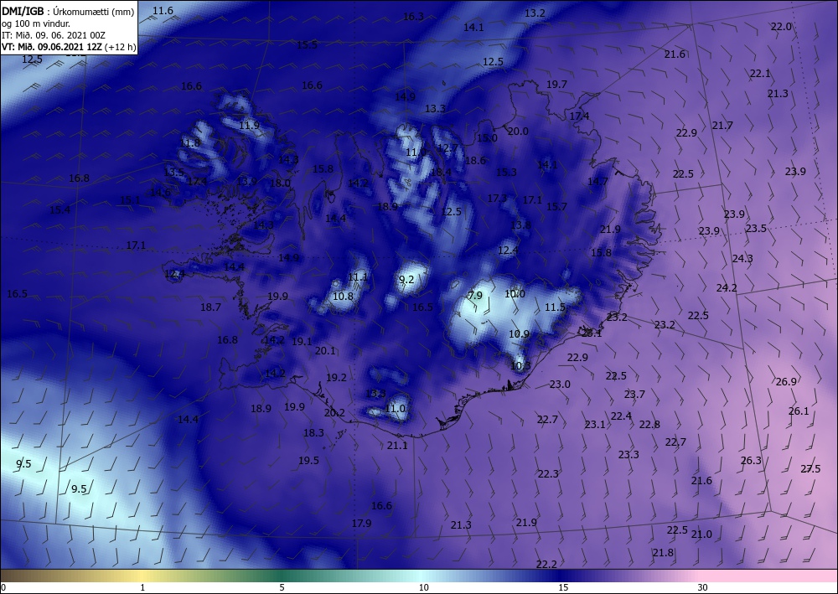Click the 18.6 value
The width and height of the screenshot is (838, 594).
[x=475, y=160]
